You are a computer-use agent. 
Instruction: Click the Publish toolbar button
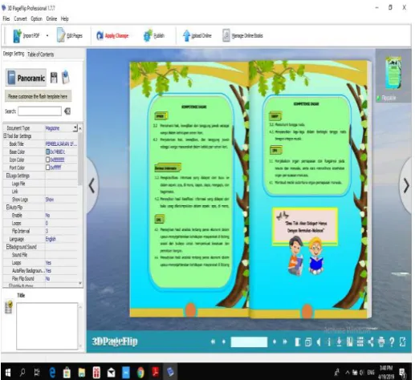pos(154,35)
